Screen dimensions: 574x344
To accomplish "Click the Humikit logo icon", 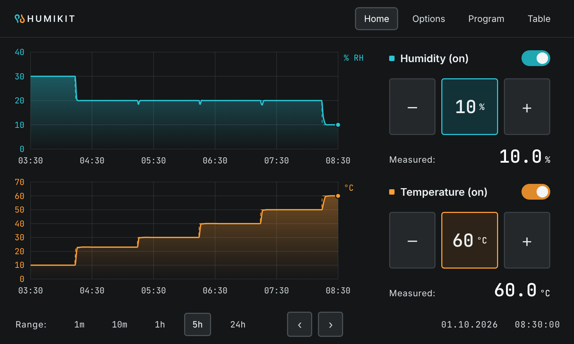I will coord(20,19).
